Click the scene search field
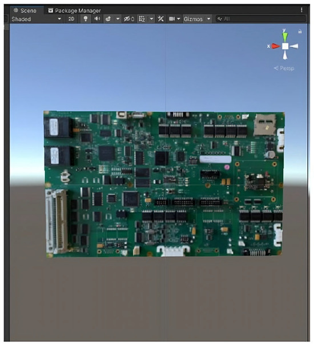The height and width of the screenshot is (346, 314). pyautogui.click(x=261, y=19)
